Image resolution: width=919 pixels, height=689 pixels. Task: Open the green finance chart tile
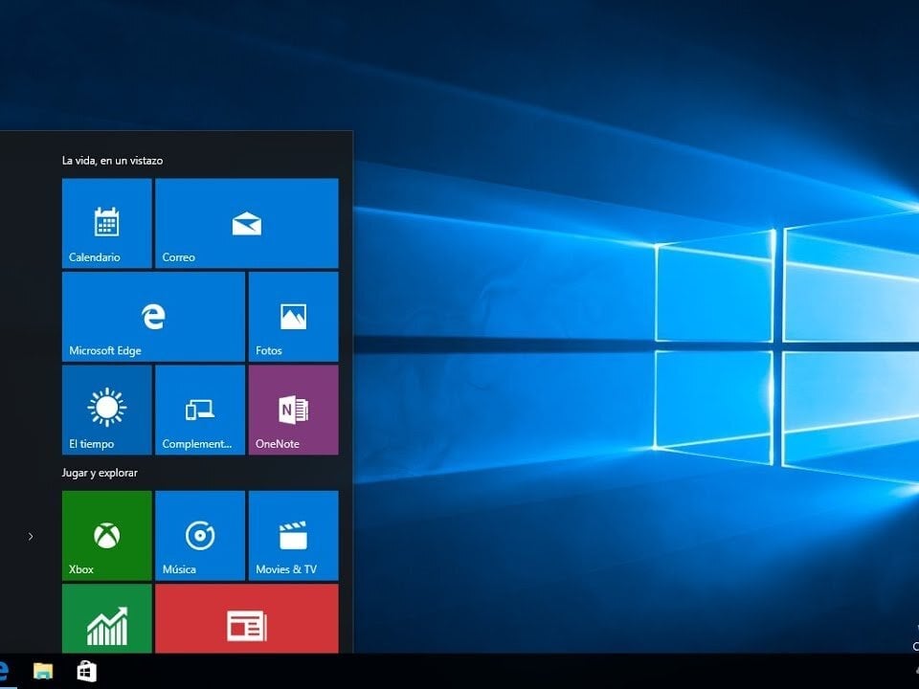point(106,620)
